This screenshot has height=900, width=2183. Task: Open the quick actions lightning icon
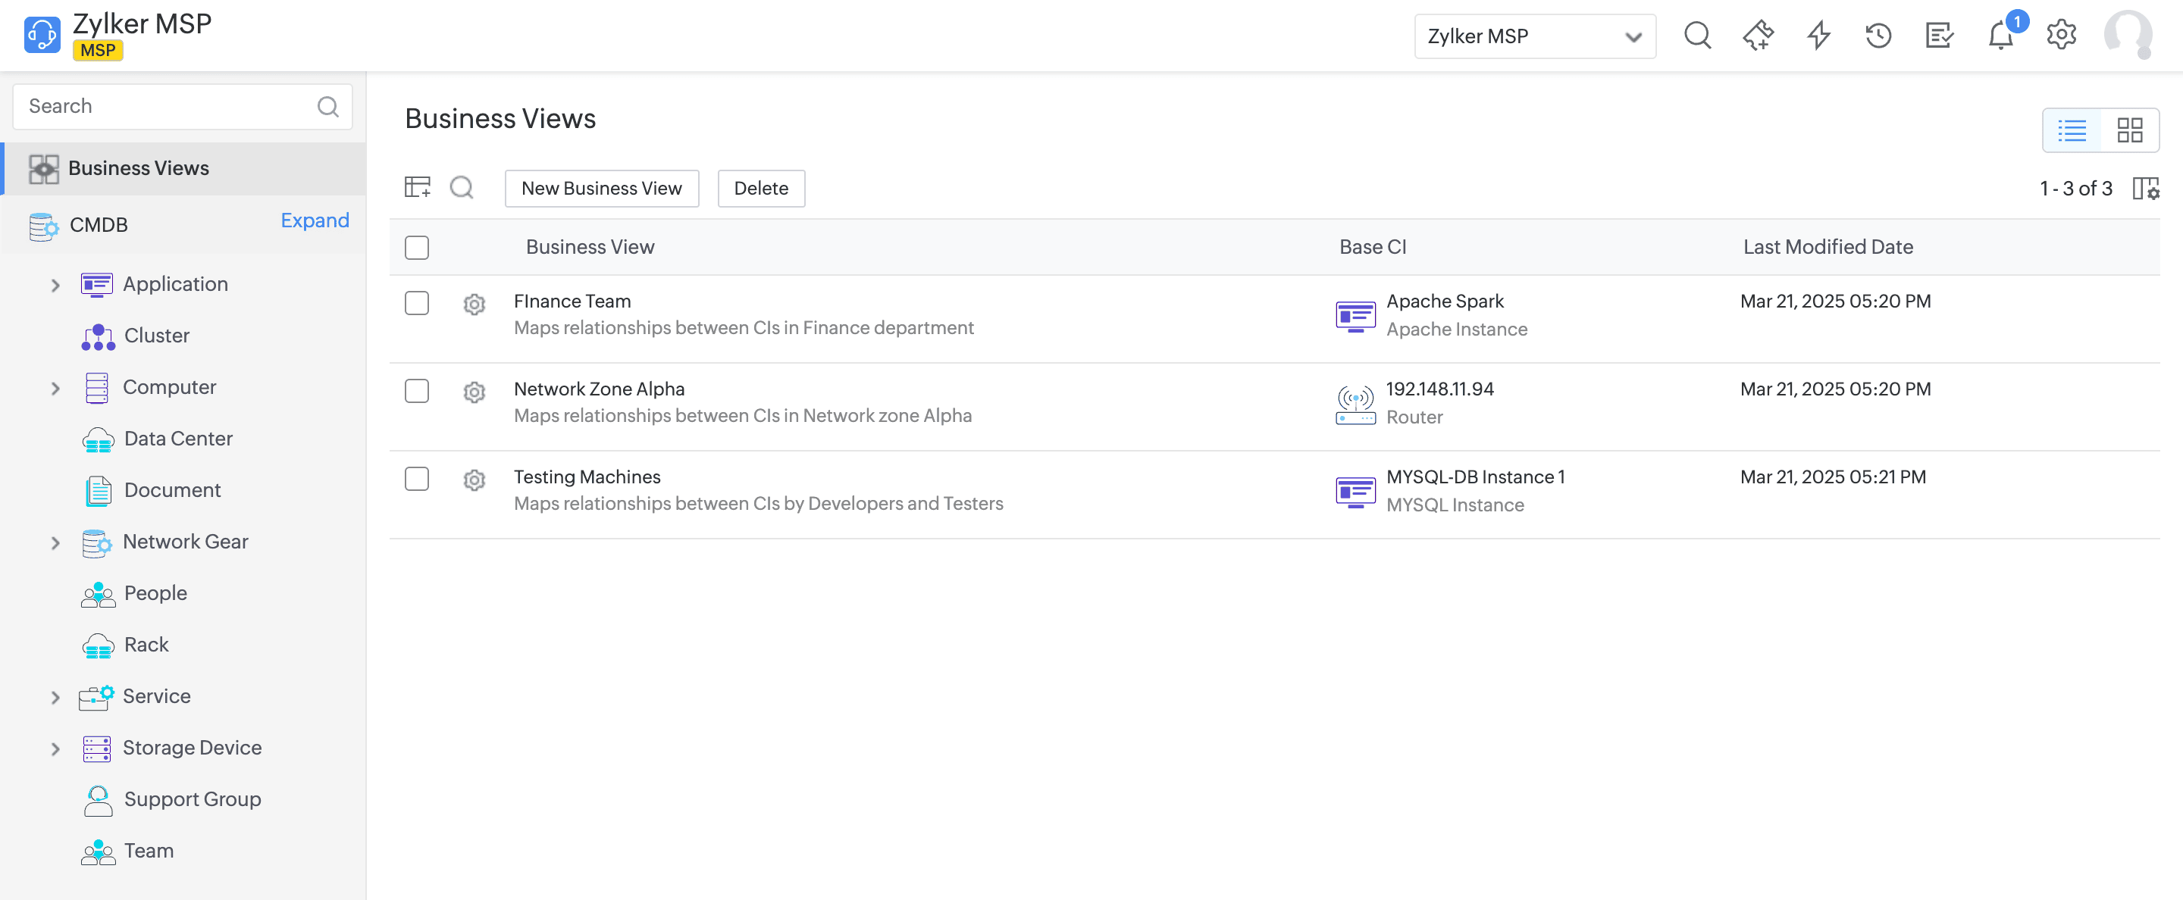tap(1818, 36)
